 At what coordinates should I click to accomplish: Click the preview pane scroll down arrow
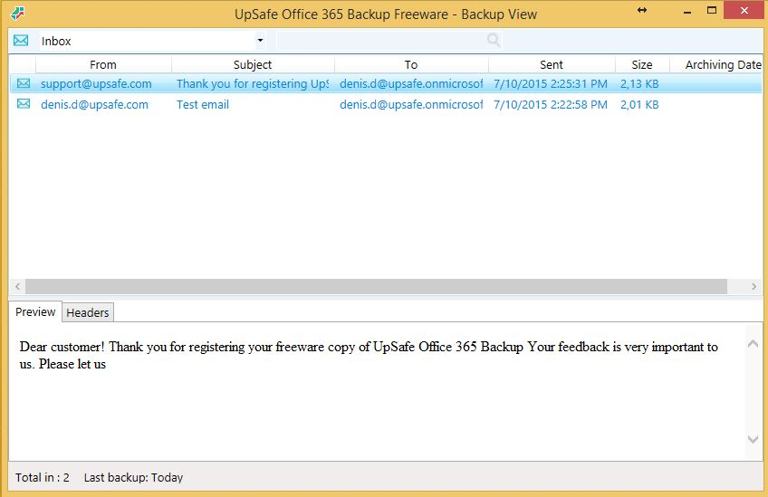754,439
